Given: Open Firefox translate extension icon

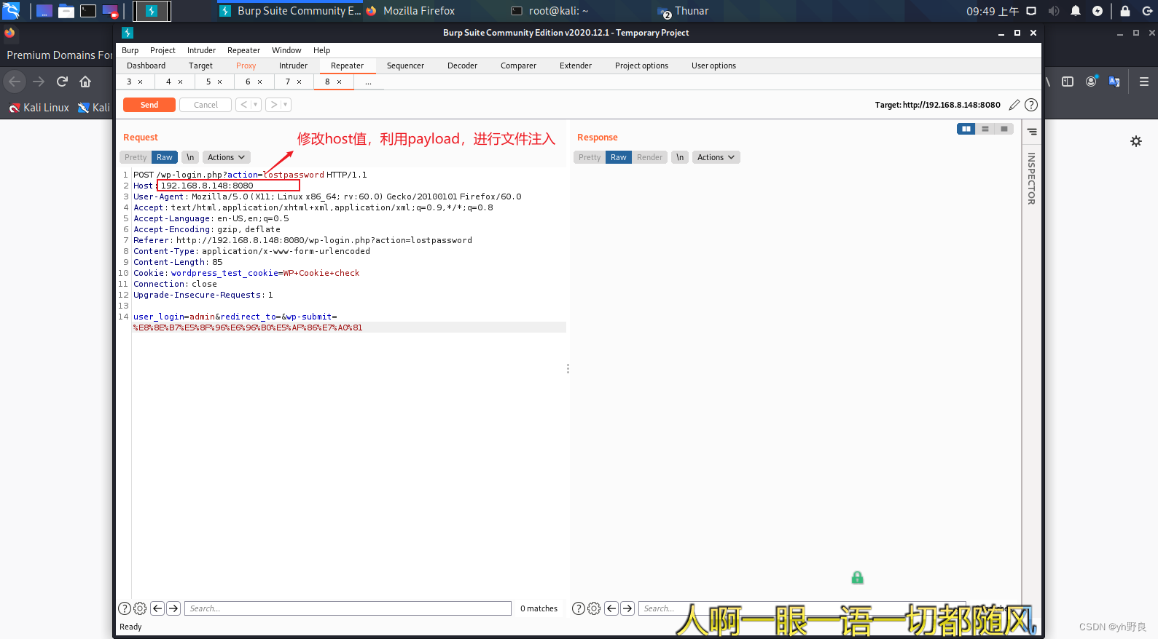Looking at the screenshot, I should [1114, 82].
